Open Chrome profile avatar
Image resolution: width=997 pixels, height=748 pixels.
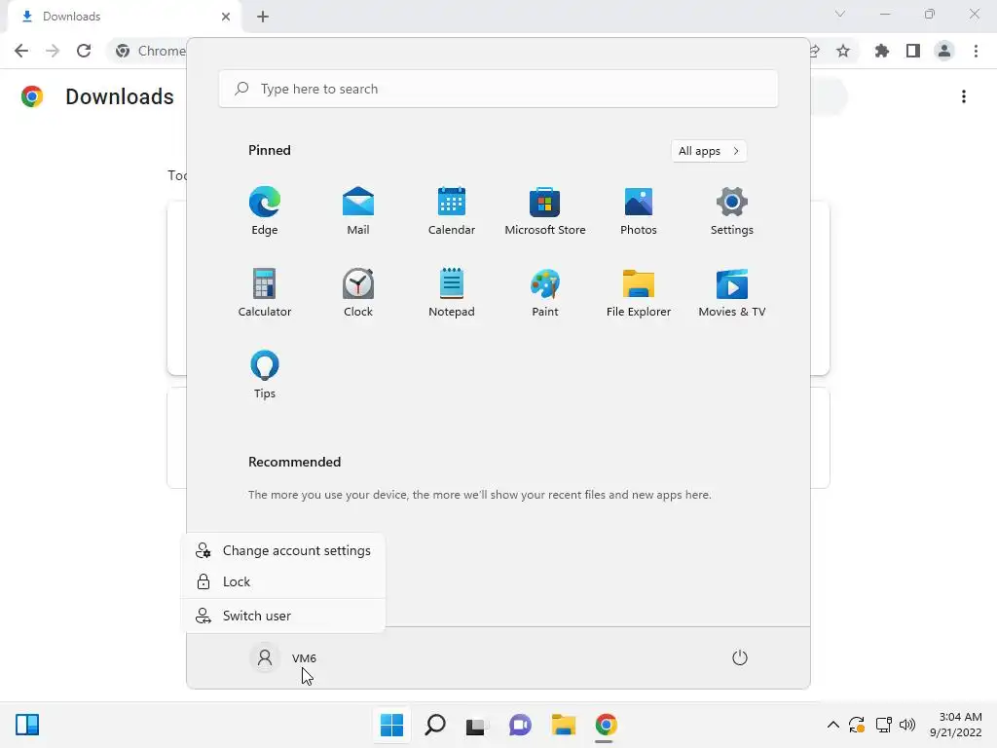click(944, 51)
